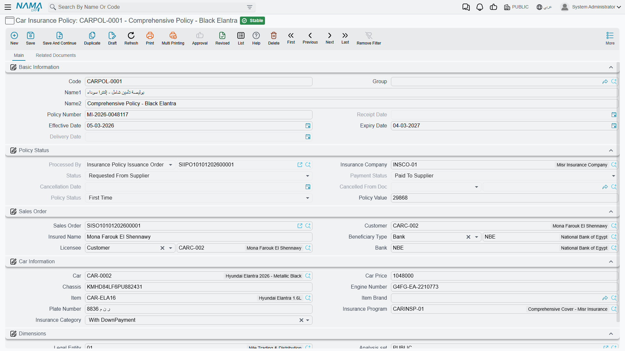Clear the Licensee Customer value

[x=162, y=248]
